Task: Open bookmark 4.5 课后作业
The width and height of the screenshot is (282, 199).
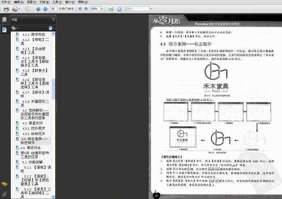Action: [31, 148]
